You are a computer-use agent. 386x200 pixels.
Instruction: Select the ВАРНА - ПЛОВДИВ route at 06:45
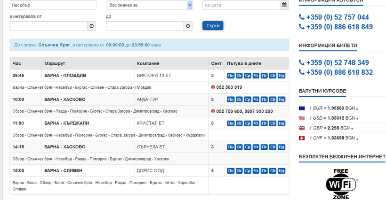coord(65,75)
